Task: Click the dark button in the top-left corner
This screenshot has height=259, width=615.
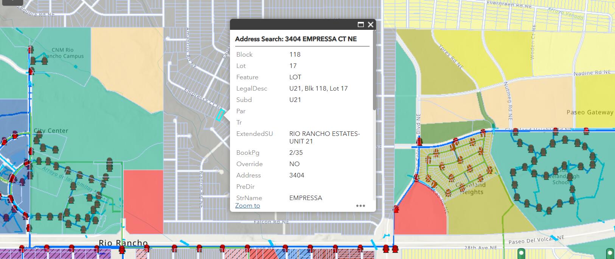Action: [x=11, y=2]
